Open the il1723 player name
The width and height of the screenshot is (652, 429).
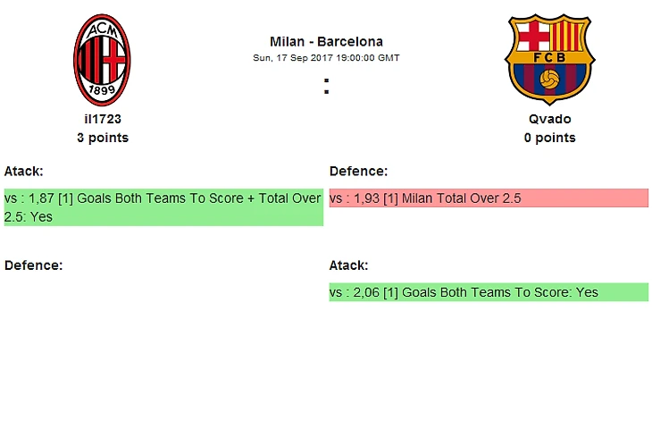[102, 119]
